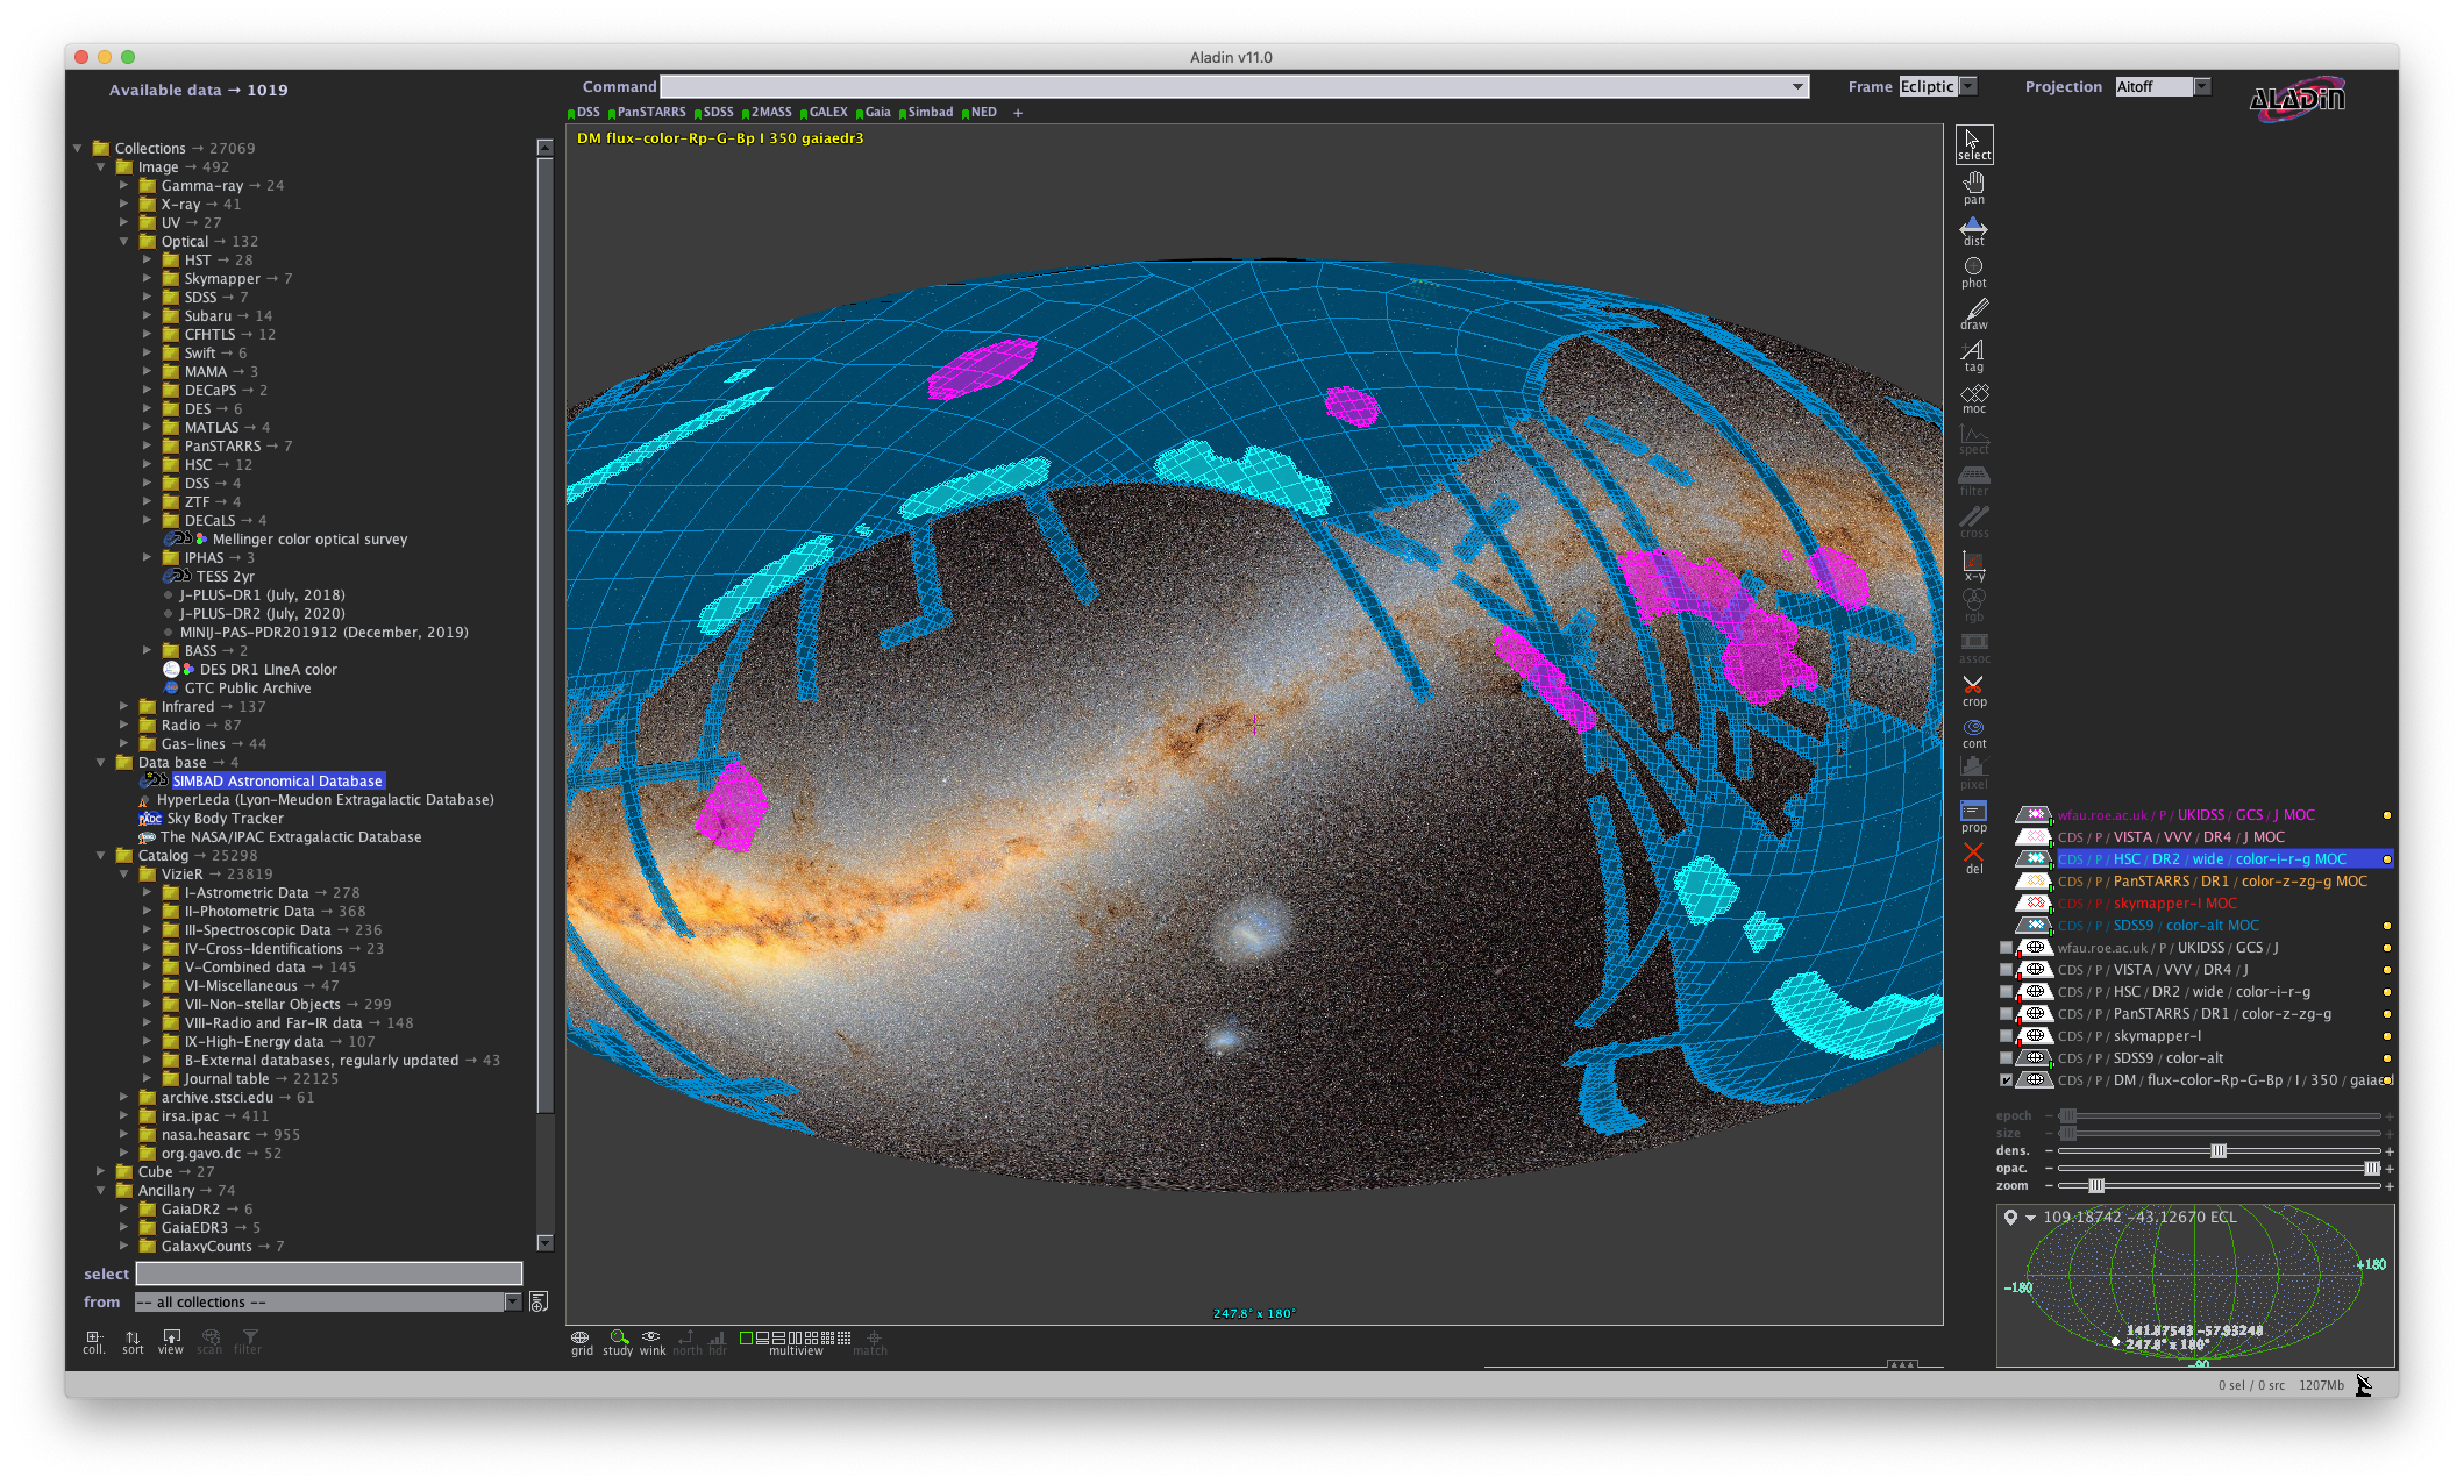Collapse the Collections tree root
Screen dimensions: 2464x1484
pyautogui.click(x=78, y=148)
